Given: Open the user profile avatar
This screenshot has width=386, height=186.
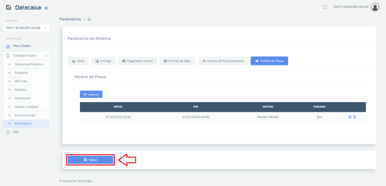Looking at the screenshot, I should coord(375,7).
